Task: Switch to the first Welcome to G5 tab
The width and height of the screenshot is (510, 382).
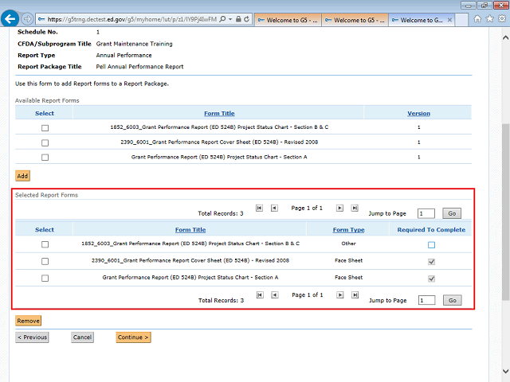Action: [290, 20]
